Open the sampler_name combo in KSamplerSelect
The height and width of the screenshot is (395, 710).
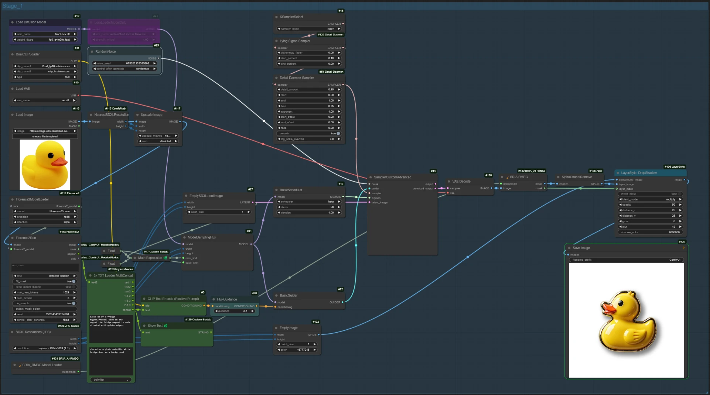308,29
